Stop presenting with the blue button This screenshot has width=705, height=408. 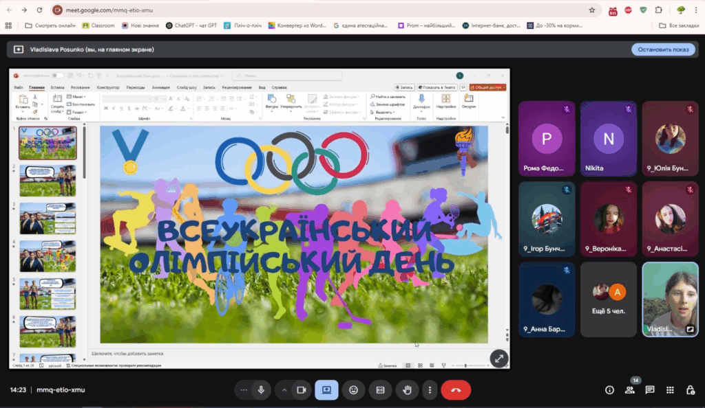pyautogui.click(x=663, y=49)
